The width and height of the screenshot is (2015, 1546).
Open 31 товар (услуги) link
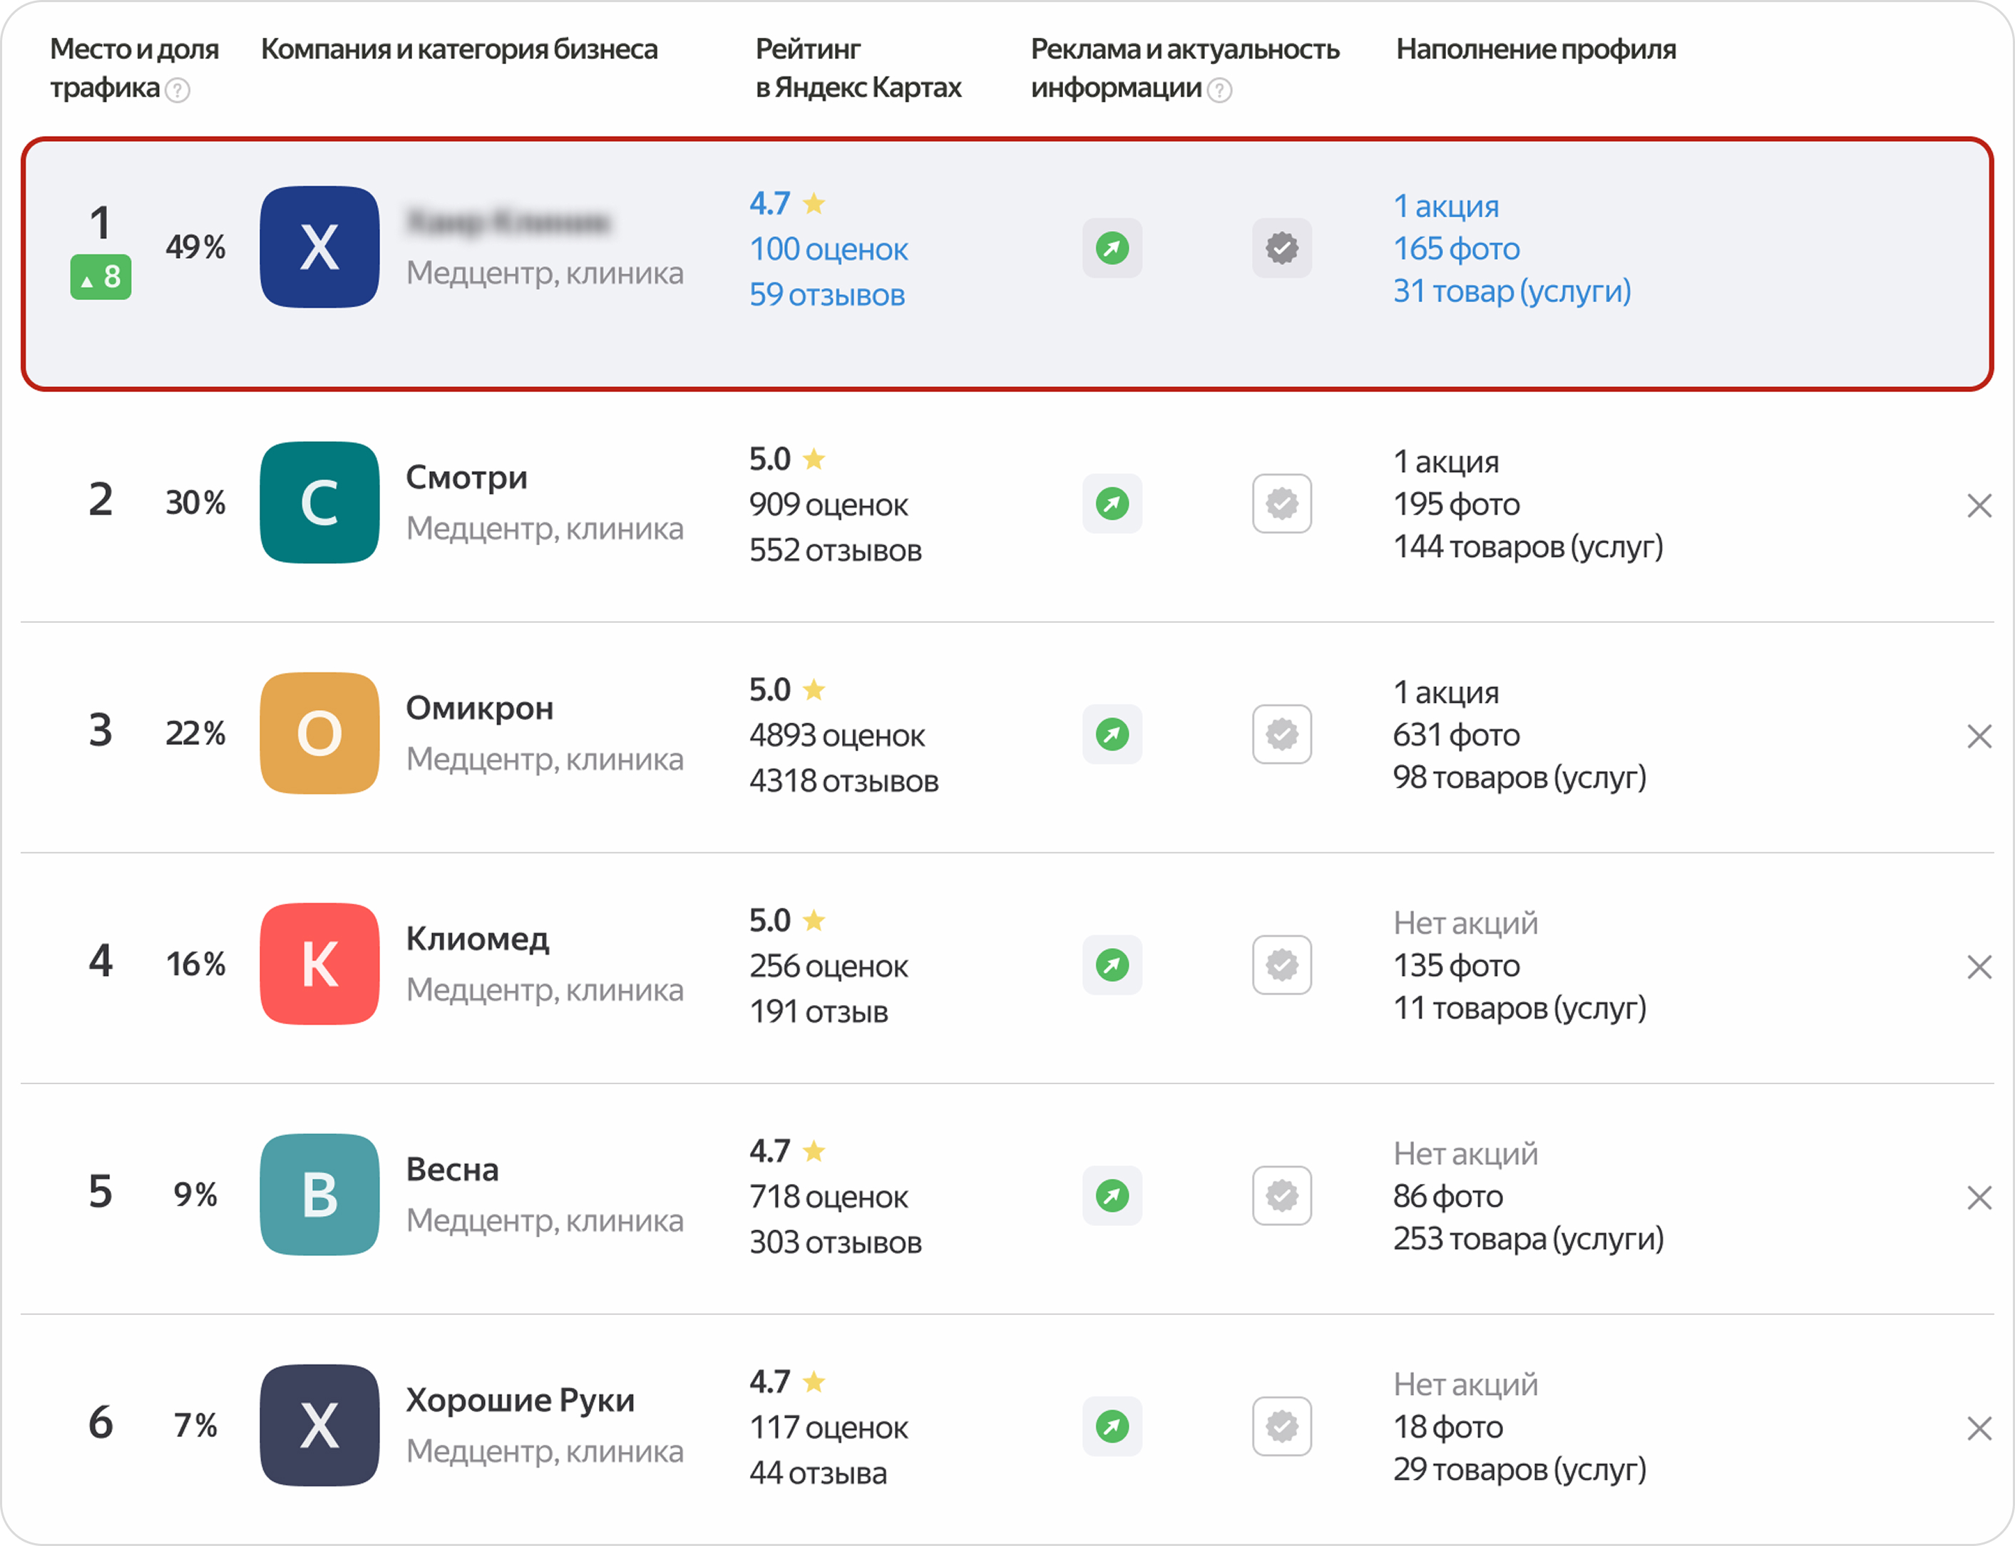[x=1512, y=291]
